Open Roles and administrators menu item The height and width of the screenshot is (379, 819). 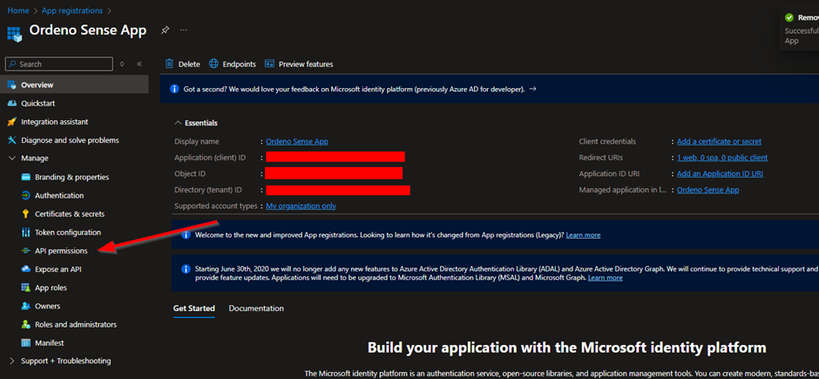(75, 325)
